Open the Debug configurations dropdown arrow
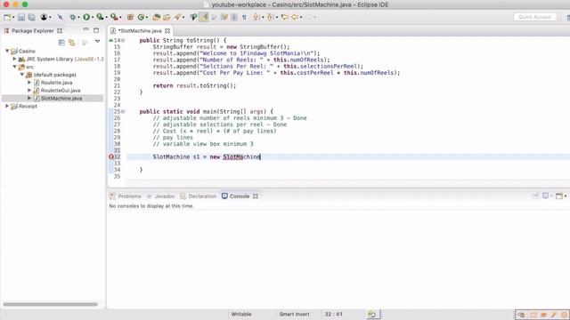Screen dimensions: 570x320 78,18
